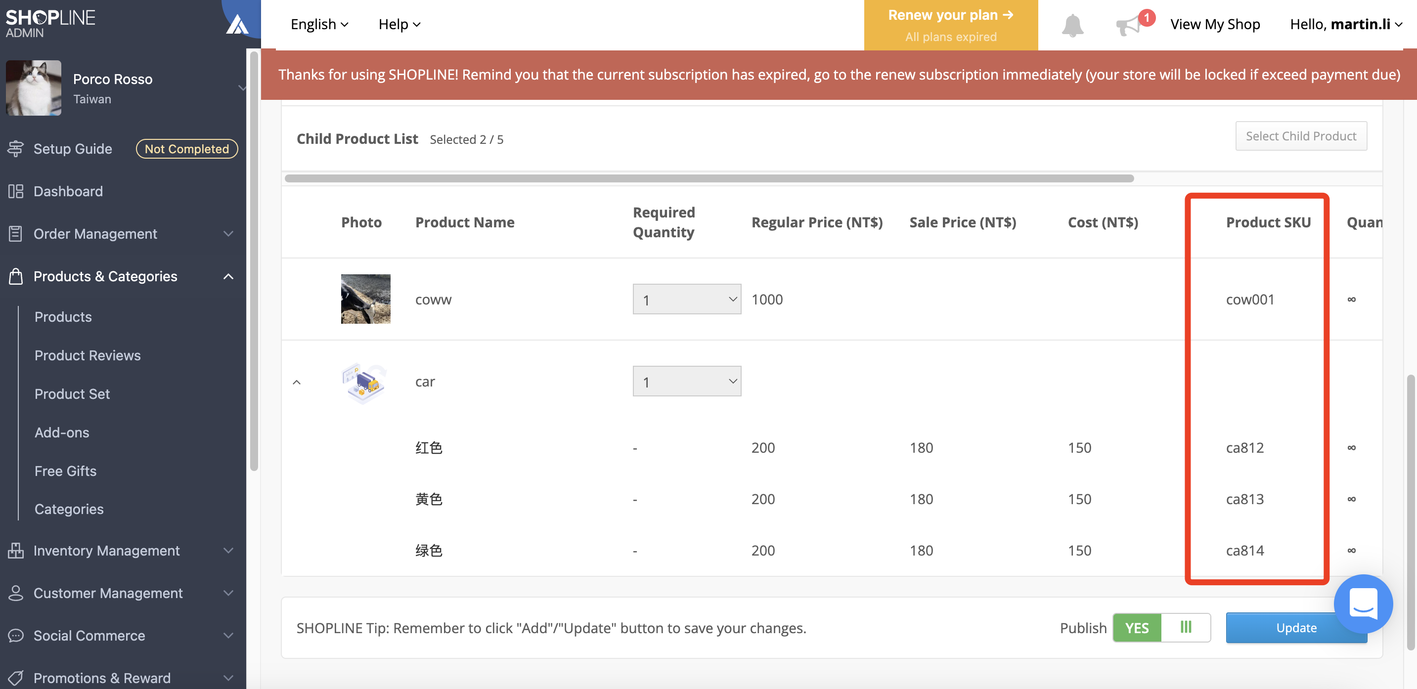Open the announcements megaphone icon
The width and height of the screenshot is (1417, 689).
(1128, 25)
